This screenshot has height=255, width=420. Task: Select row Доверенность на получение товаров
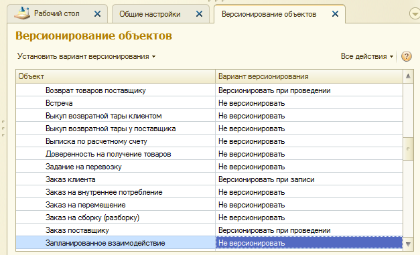pos(209,154)
